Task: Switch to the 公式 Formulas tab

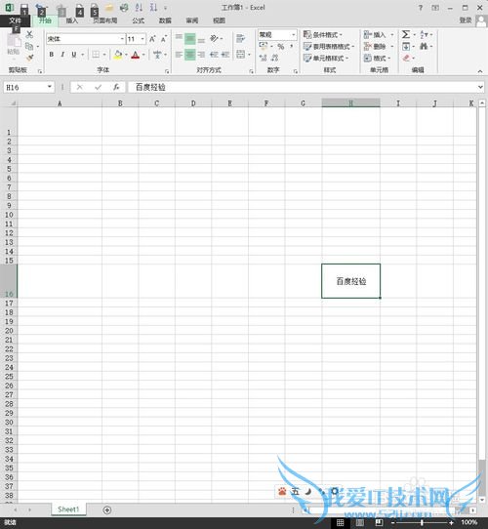Action: (x=138, y=20)
